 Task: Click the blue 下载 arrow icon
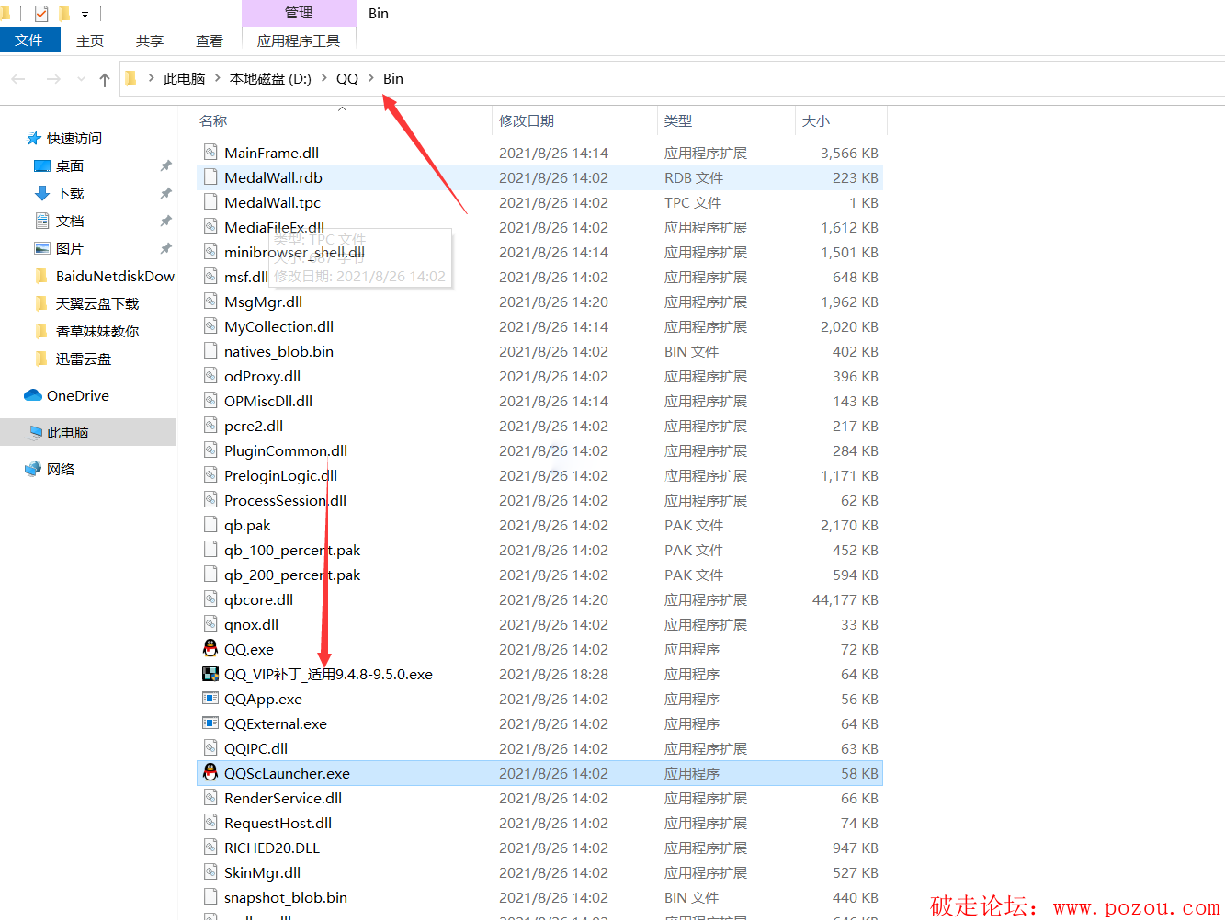41,193
